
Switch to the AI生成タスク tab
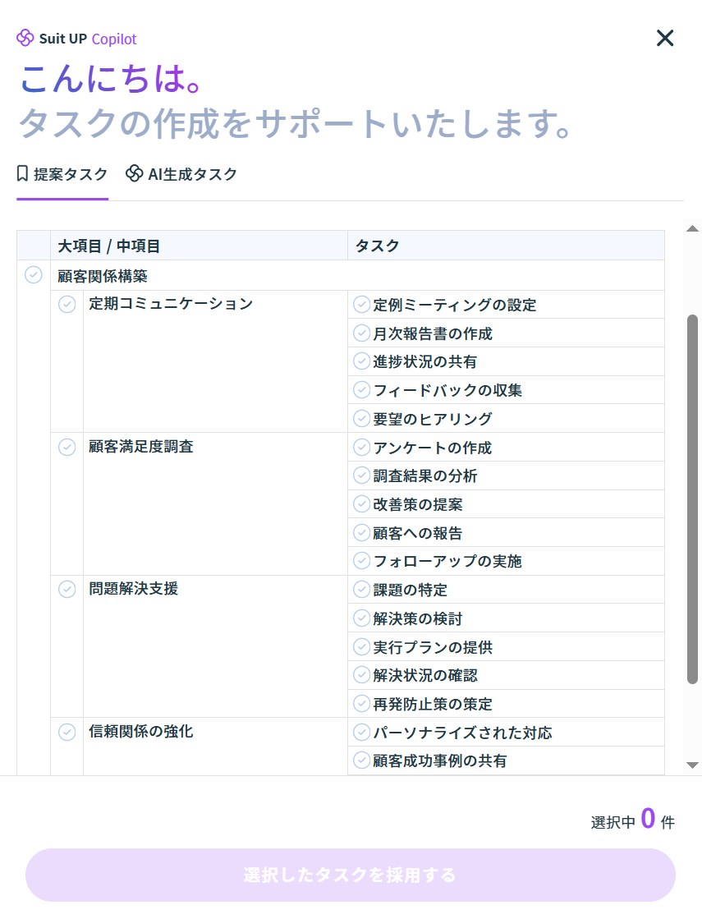(x=181, y=174)
